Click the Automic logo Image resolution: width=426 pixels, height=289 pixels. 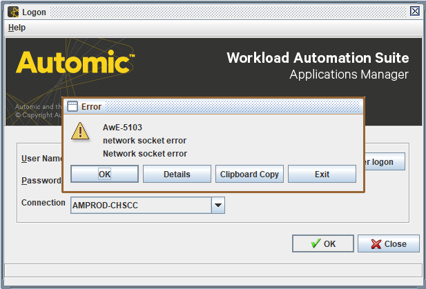coord(75,62)
